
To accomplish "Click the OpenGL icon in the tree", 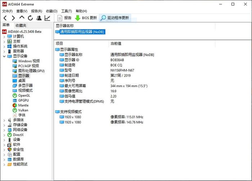I will (x=15, y=96).
